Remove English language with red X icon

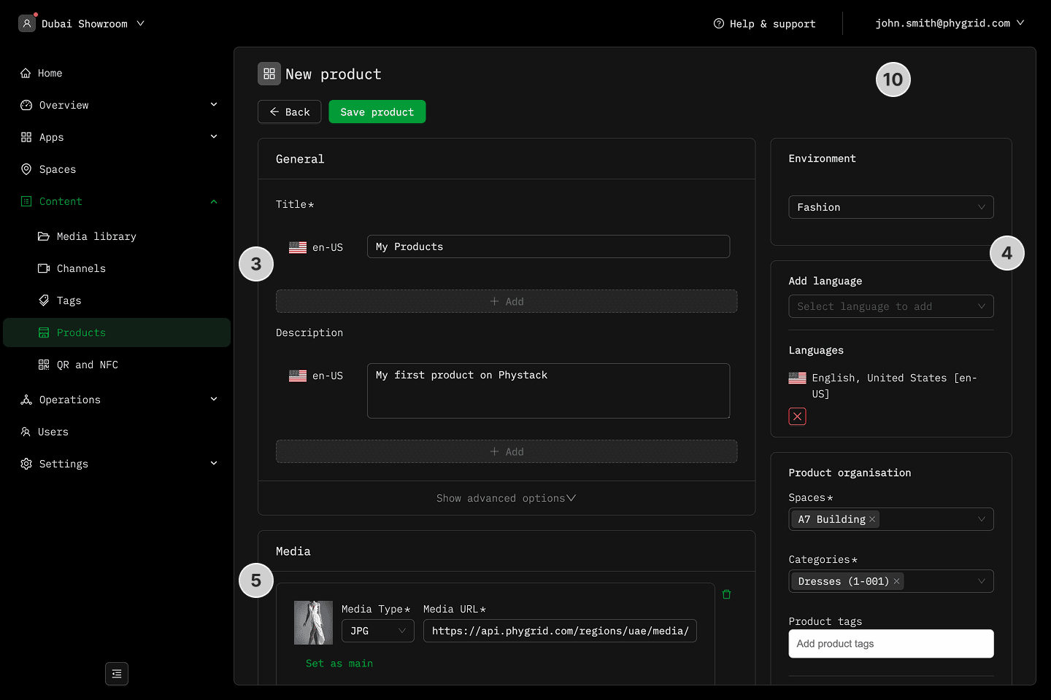(x=797, y=416)
